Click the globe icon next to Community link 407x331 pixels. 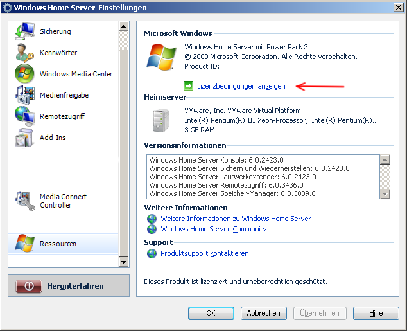pos(152,229)
